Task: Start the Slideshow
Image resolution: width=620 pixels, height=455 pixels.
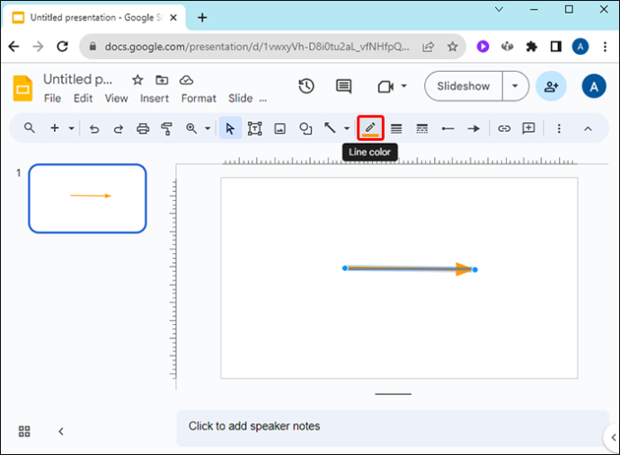Action: [x=464, y=86]
